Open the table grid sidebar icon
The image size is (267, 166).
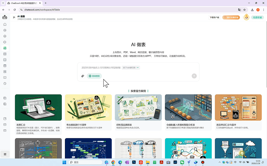[5, 66]
